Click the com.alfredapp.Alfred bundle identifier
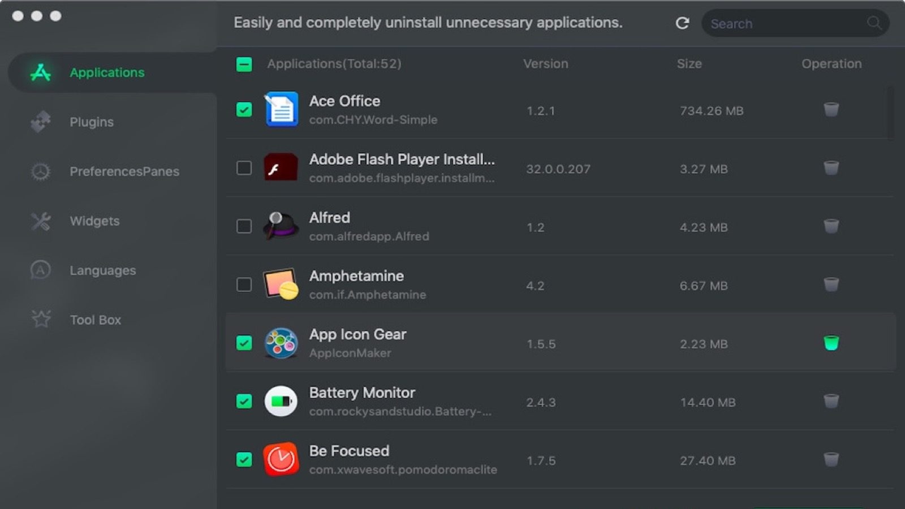 [369, 236]
